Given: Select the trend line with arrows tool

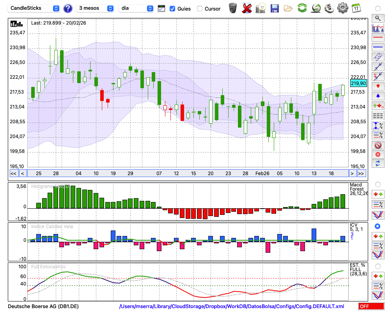Looking at the screenshot, I should click(x=378, y=67).
